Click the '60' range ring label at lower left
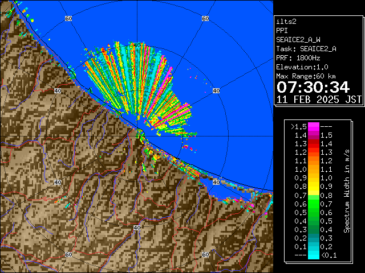This screenshot has width=365, height=273. (68, 254)
